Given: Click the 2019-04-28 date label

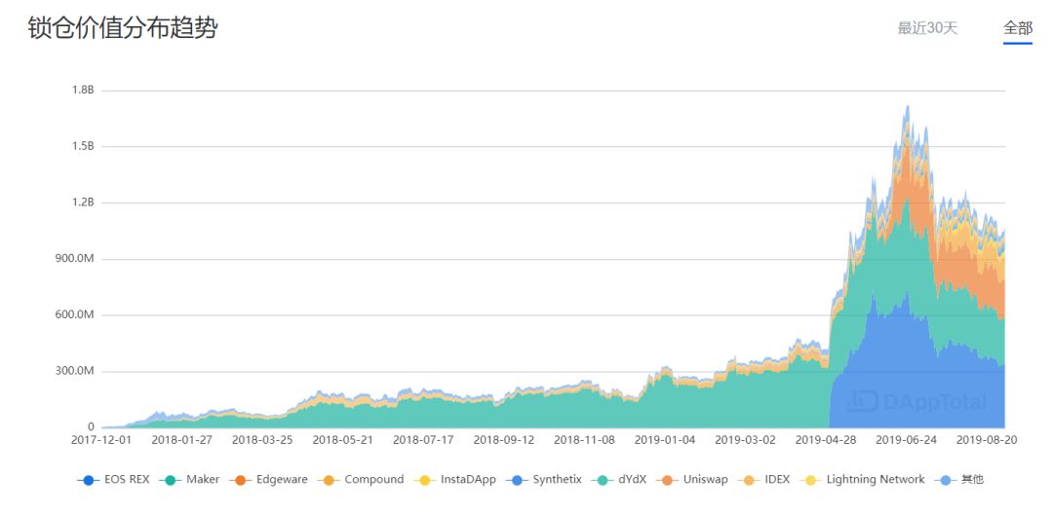Looking at the screenshot, I should pos(826,441).
